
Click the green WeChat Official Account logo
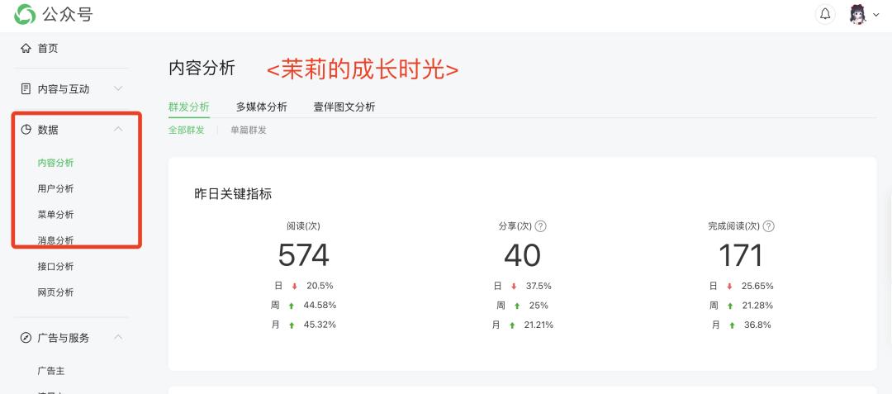pos(25,14)
